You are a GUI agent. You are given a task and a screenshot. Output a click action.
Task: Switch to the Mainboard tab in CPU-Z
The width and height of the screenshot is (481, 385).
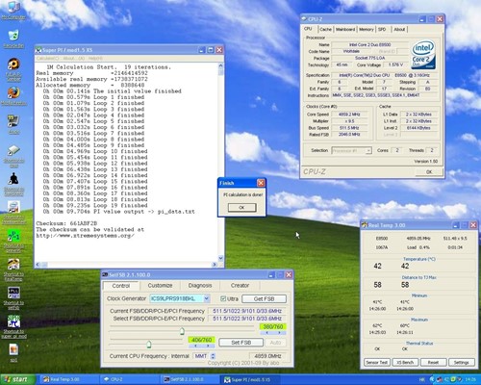coord(345,29)
